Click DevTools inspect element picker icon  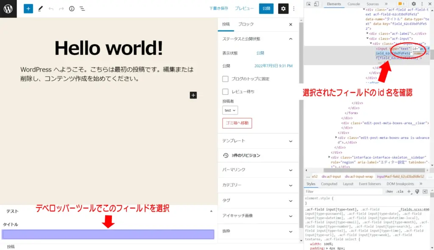(309, 4)
